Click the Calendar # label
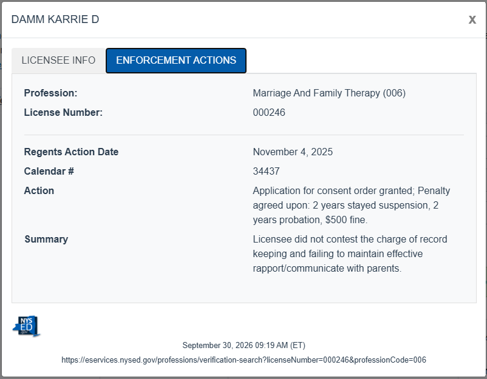 point(49,171)
